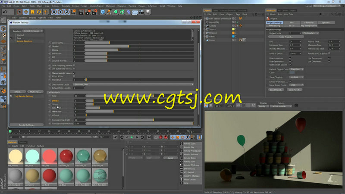
Task: Open Input Color Profile dropdown
Action: (x=296, y=85)
